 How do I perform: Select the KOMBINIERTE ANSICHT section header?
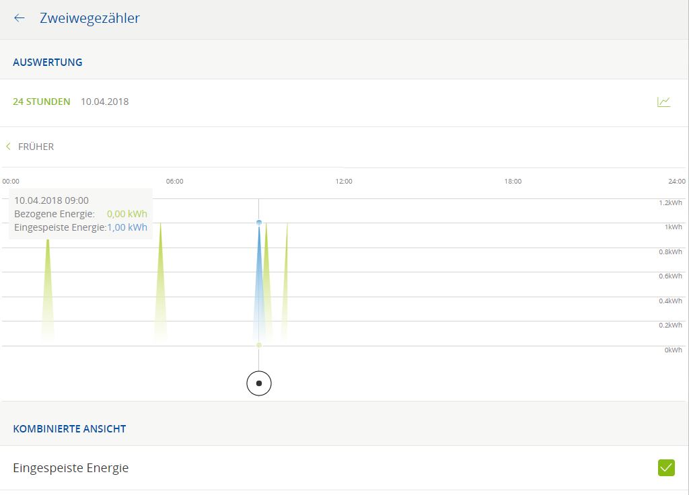point(69,428)
